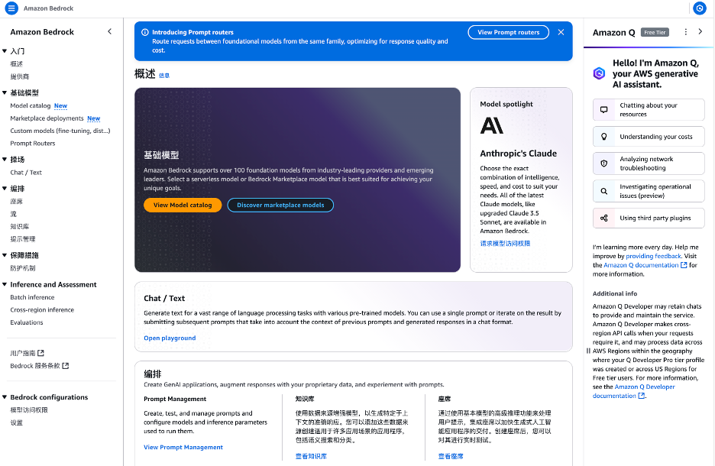
Task: Open Chat / Text sidebar item
Action: [x=26, y=173]
